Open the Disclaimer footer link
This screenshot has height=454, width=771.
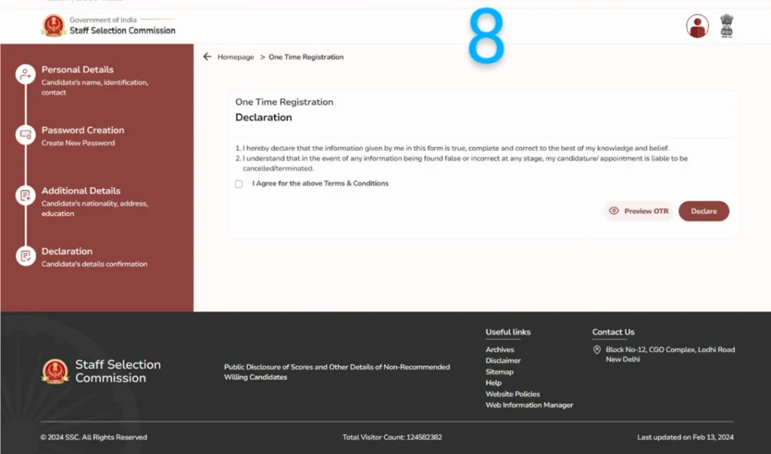(503, 361)
